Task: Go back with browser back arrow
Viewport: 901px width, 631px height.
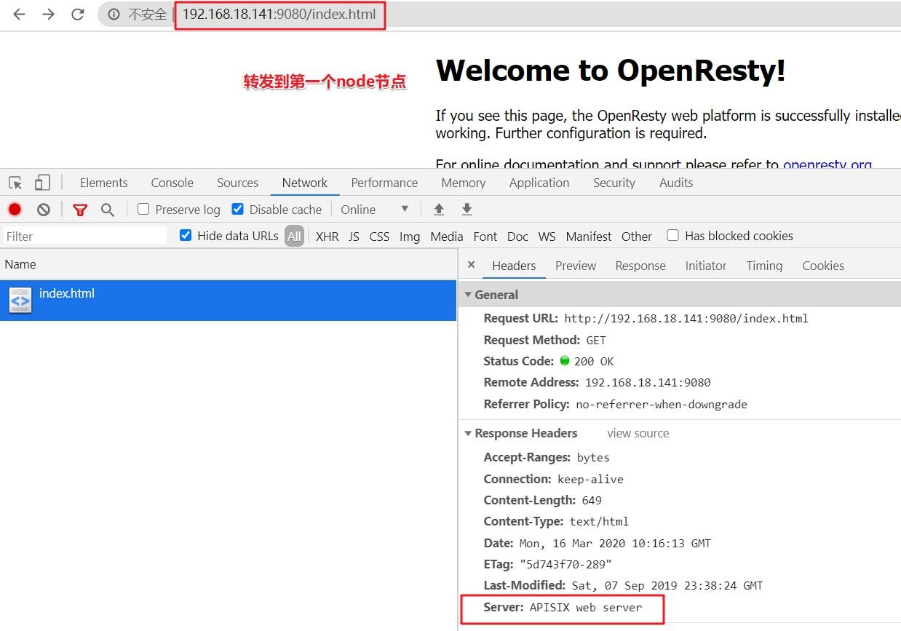Action: point(19,15)
